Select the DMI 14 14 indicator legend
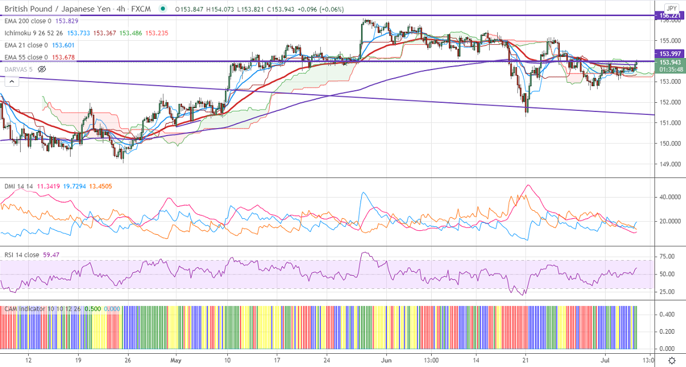Viewport: 686px width, 367px height. (18, 186)
